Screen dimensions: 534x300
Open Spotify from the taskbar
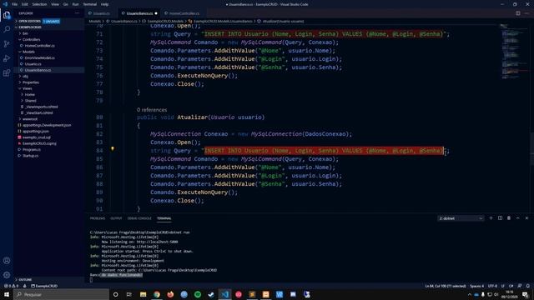[198, 294]
